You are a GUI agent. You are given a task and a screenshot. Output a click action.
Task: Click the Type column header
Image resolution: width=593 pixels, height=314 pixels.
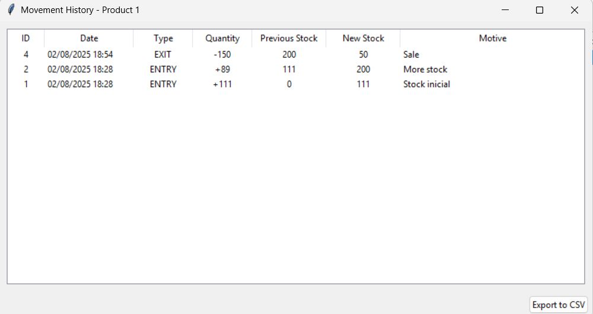click(163, 39)
